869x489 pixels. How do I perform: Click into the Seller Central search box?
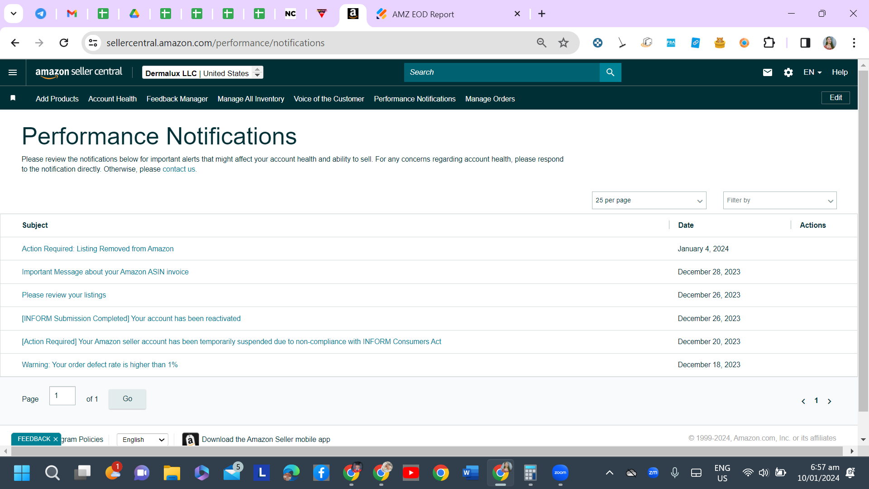point(501,72)
